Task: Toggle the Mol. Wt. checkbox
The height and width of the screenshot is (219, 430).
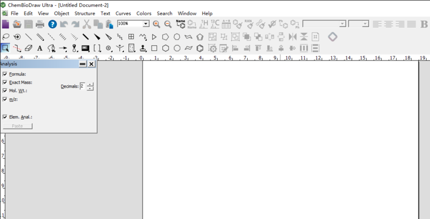Action: [5, 90]
